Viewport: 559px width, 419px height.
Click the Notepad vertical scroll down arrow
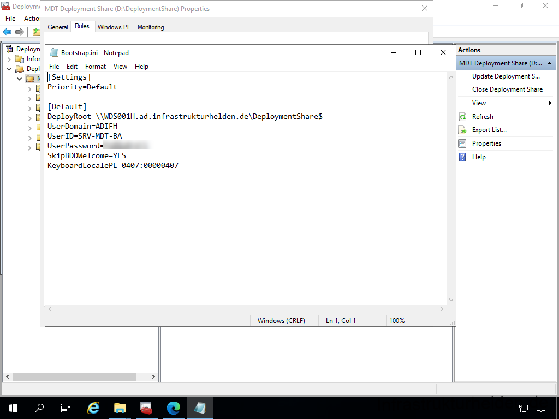tap(451, 300)
